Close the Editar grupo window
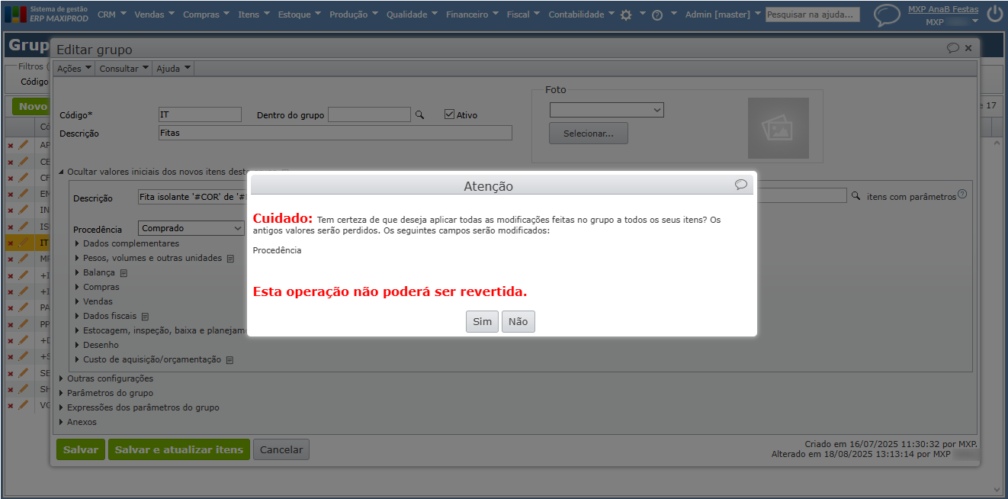This screenshot has height=499, width=1008. (968, 48)
